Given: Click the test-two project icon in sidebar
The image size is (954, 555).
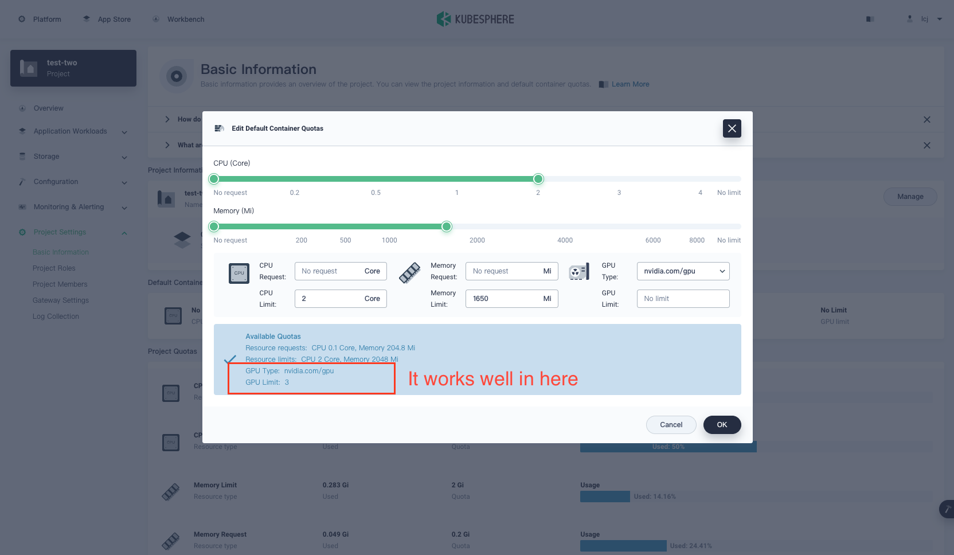Looking at the screenshot, I should click(x=29, y=68).
